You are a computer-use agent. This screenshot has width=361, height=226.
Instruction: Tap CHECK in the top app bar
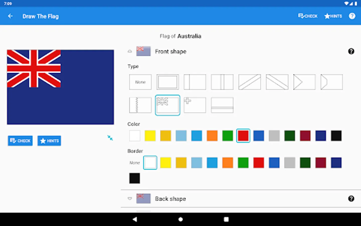point(308,16)
